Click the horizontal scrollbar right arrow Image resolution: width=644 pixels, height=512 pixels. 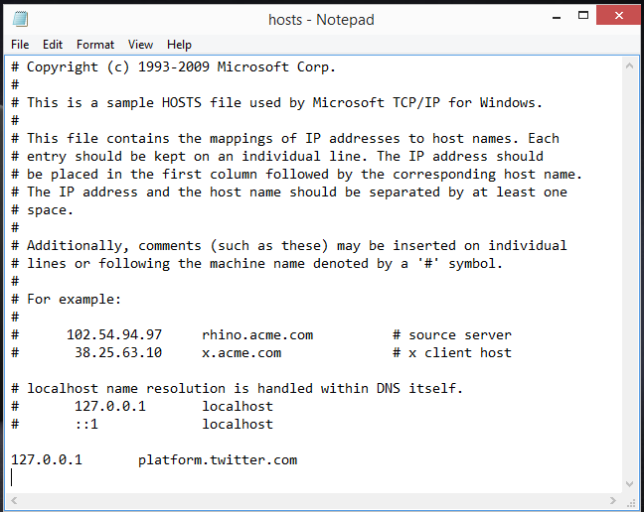[612, 500]
